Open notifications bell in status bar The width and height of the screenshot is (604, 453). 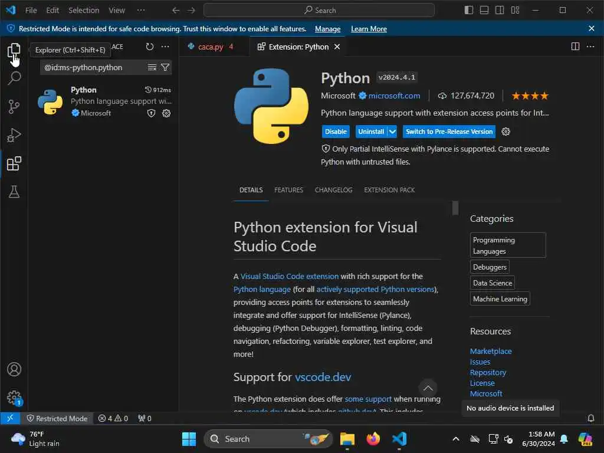(590, 418)
